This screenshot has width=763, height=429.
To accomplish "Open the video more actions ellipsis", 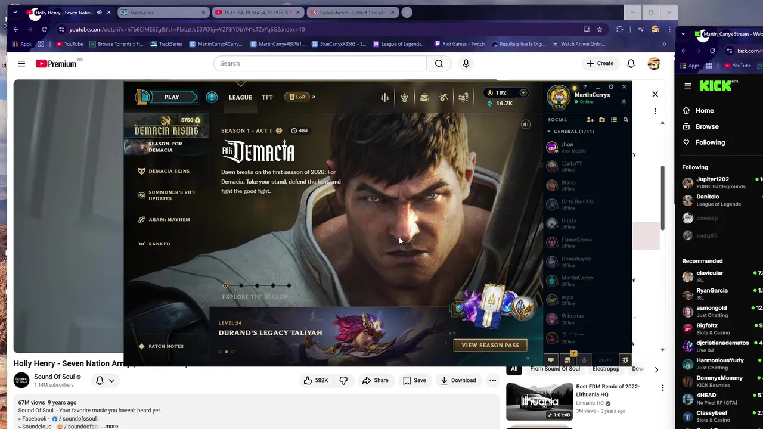I will click(x=492, y=380).
